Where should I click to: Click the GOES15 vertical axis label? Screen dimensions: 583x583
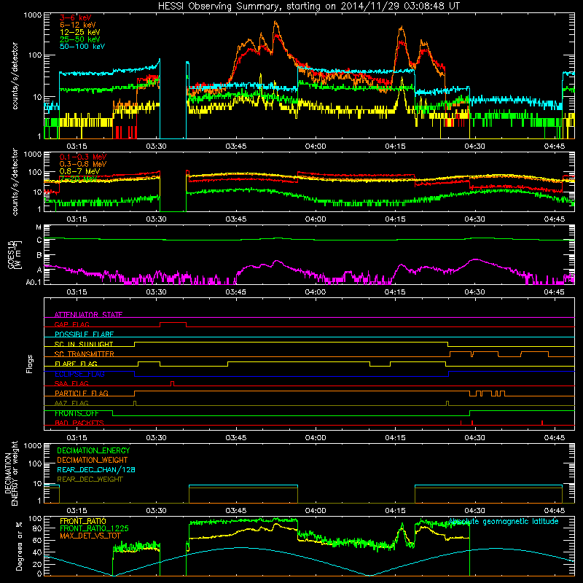coord(15,255)
